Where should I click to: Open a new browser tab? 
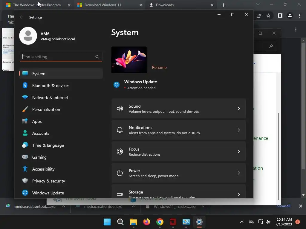tap(224, 5)
